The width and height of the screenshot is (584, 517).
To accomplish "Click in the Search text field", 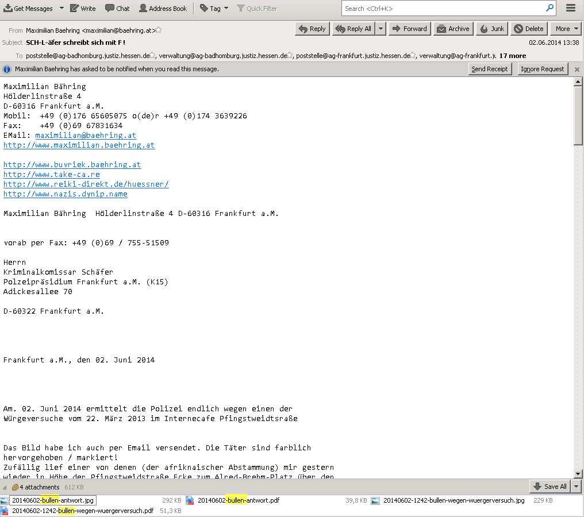I will [443, 9].
